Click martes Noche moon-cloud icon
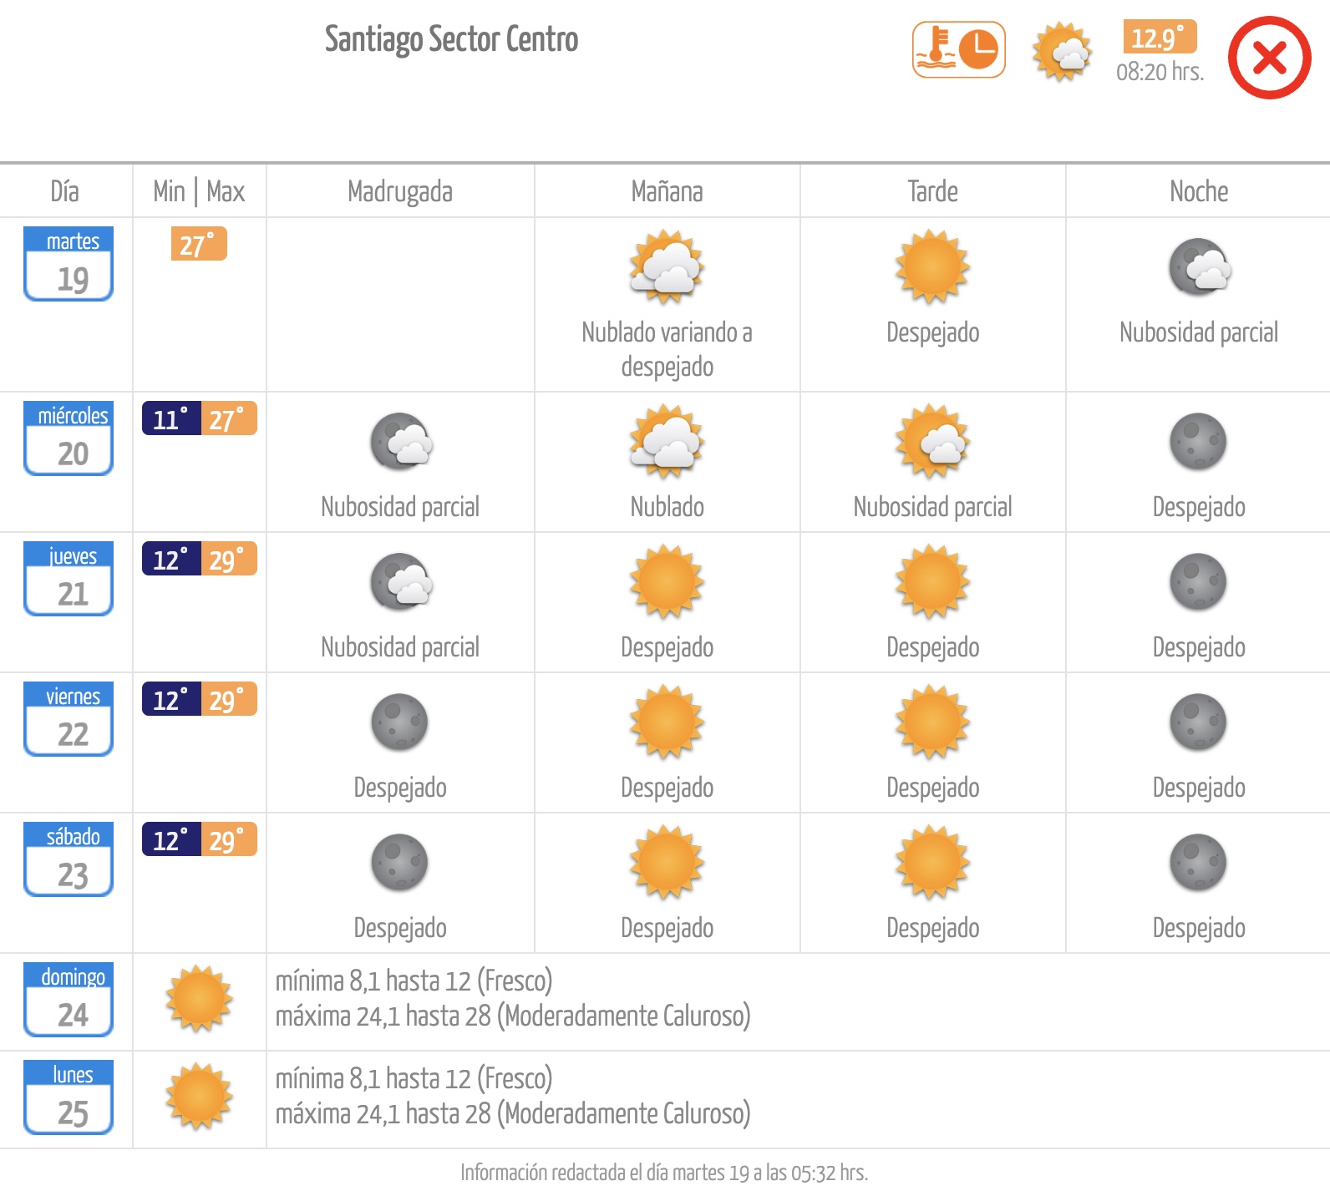Image resolution: width=1330 pixels, height=1191 pixels. click(1200, 267)
